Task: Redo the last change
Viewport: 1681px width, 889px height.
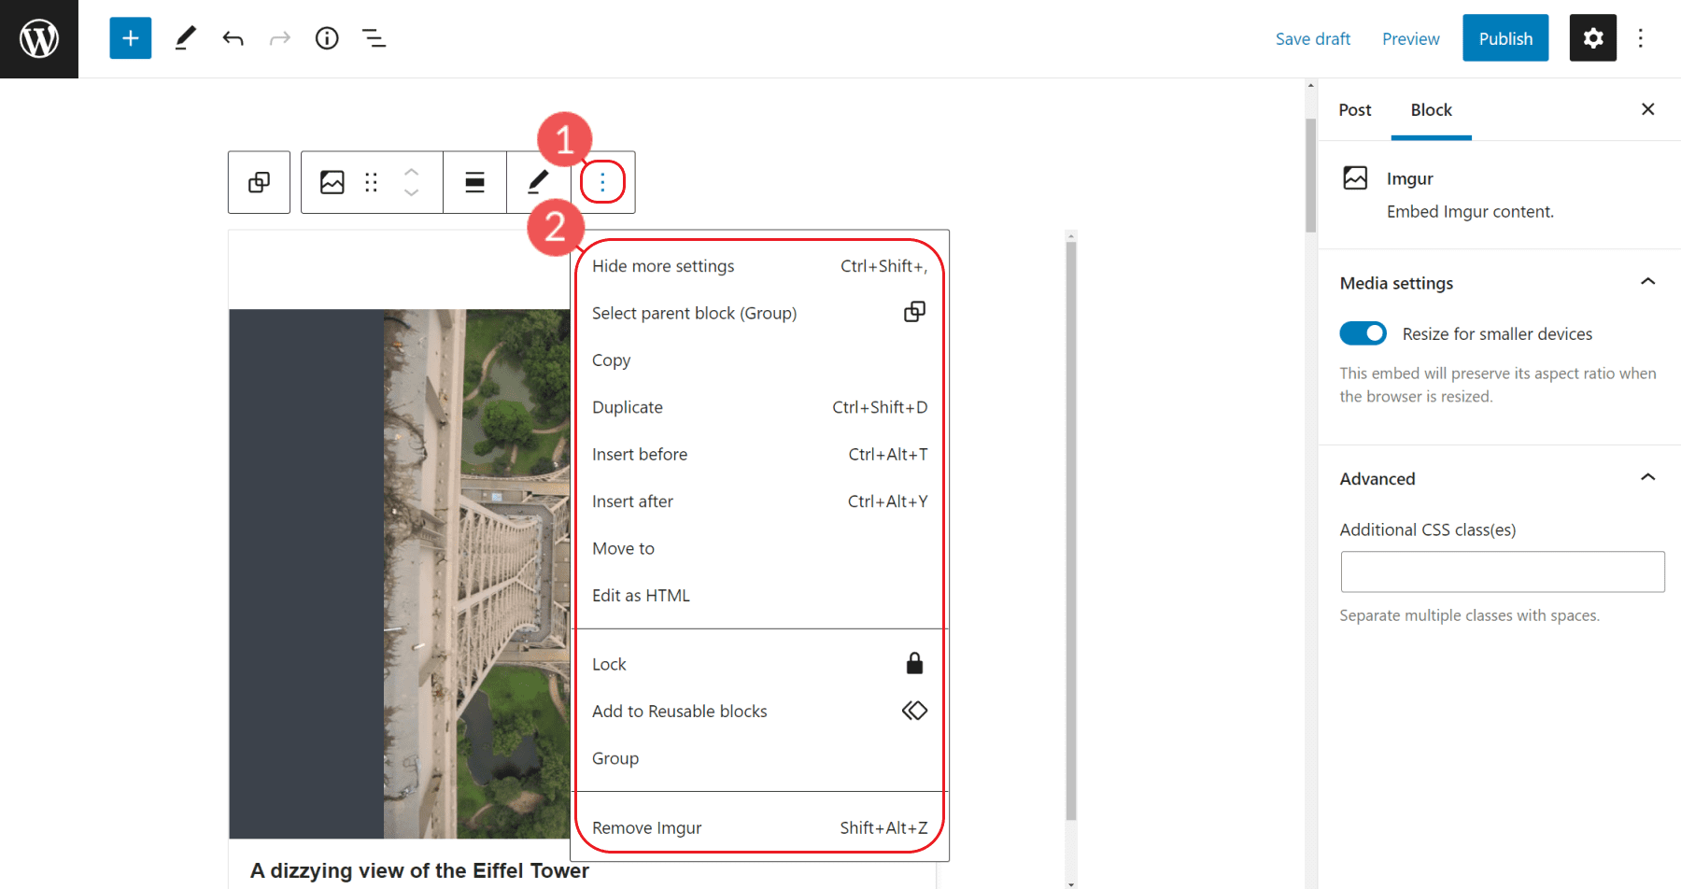Action: pos(279,37)
